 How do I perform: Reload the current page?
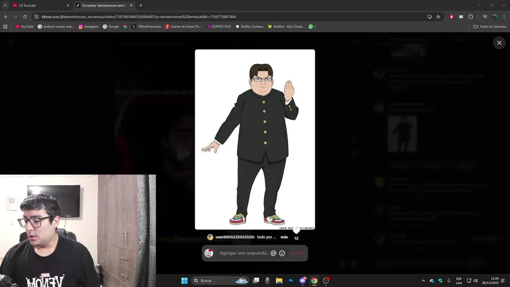coord(25,17)
